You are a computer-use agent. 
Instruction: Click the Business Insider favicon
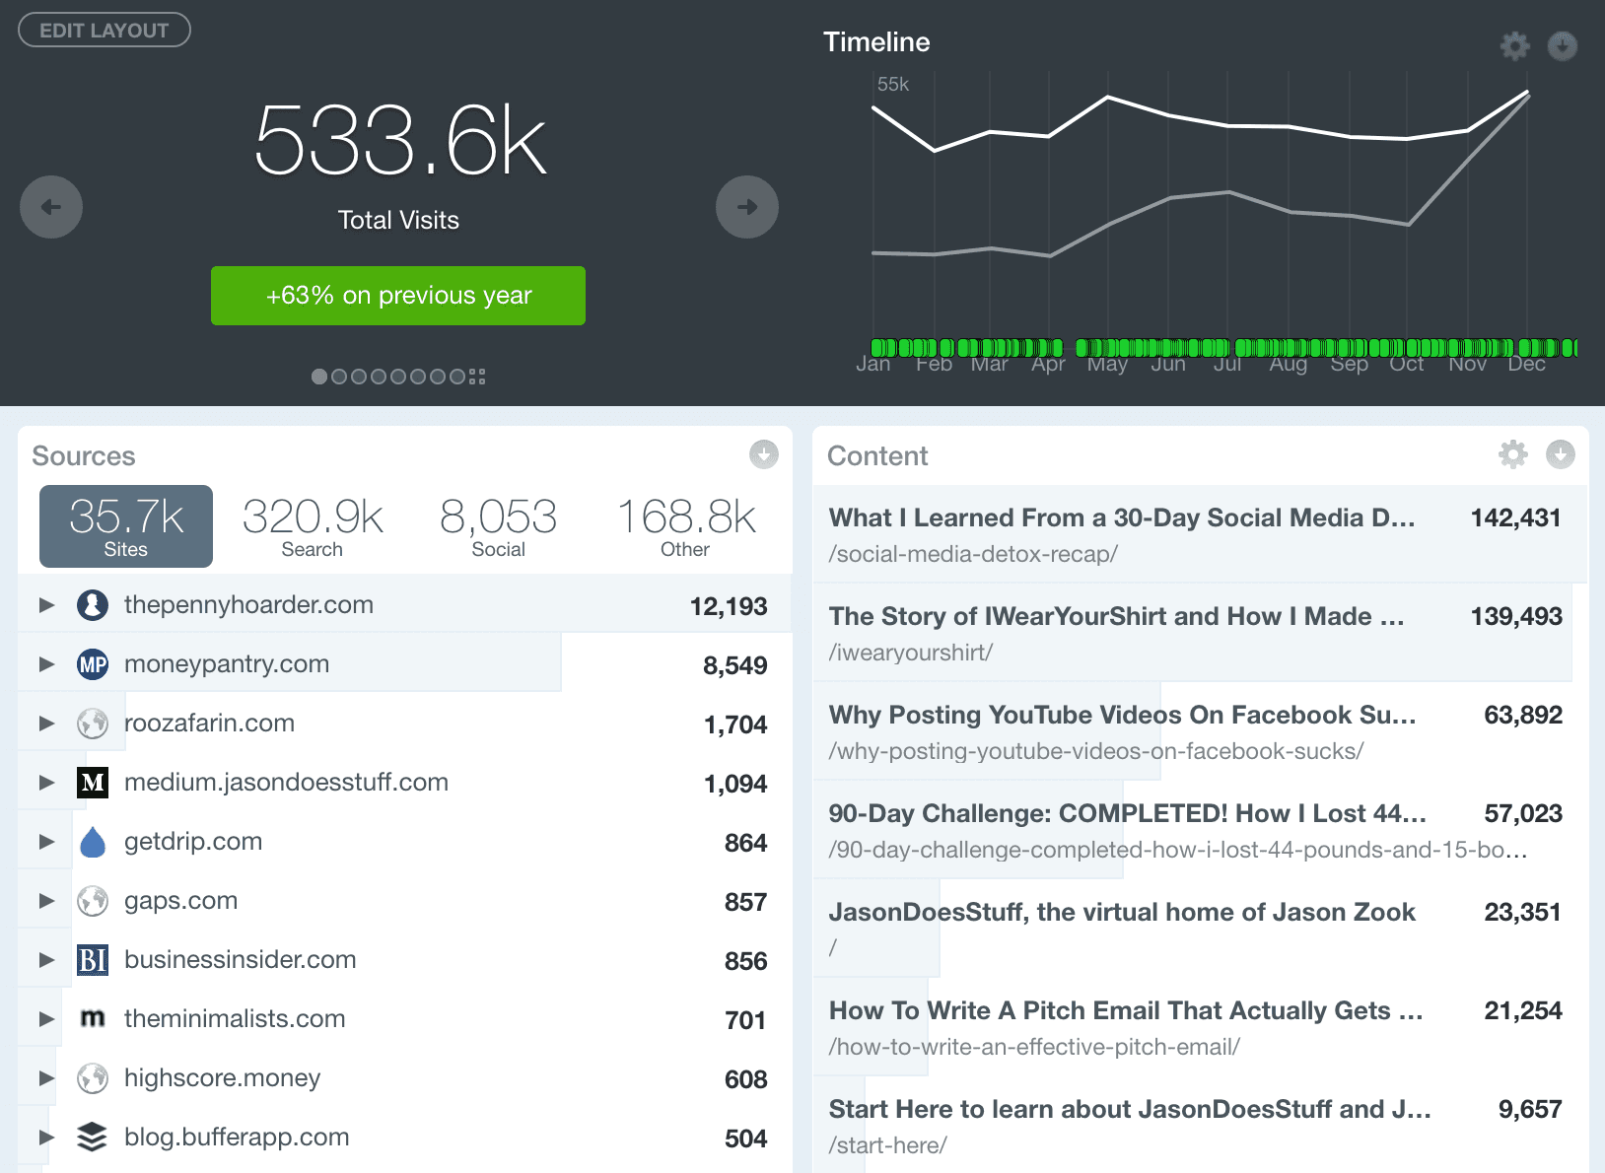pyautogui.click(x=92, y=959)
